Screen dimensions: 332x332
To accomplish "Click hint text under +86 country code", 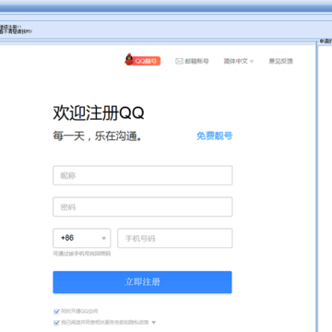I will (x=82, y=254).
